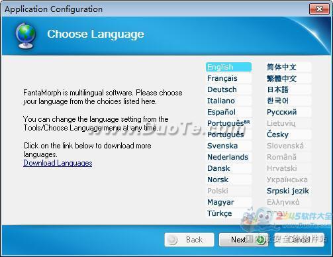Select Deutsch language
Viewport: 333px width, 257px height.
click(x=228, y=89)
